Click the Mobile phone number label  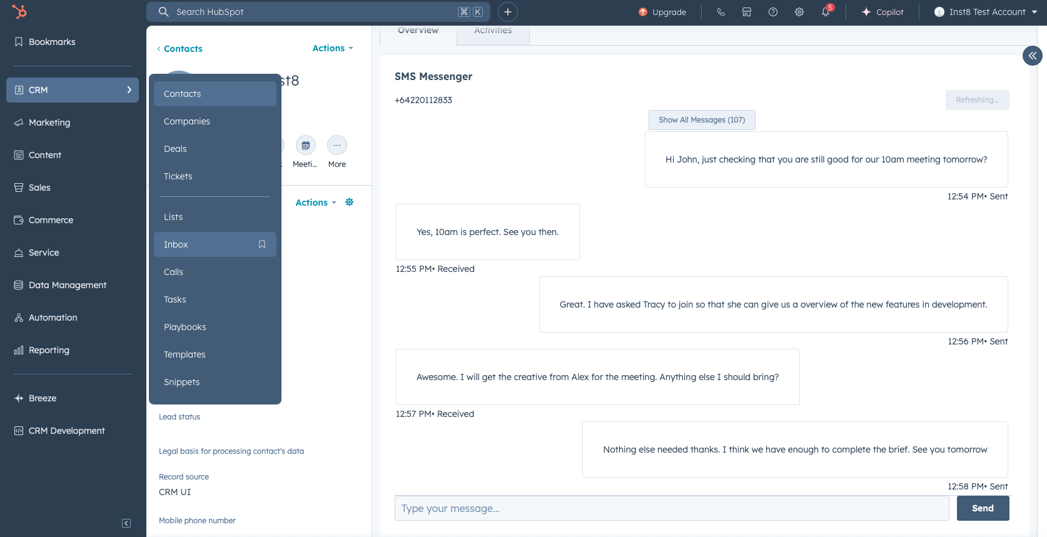click(x=197, y=521)
